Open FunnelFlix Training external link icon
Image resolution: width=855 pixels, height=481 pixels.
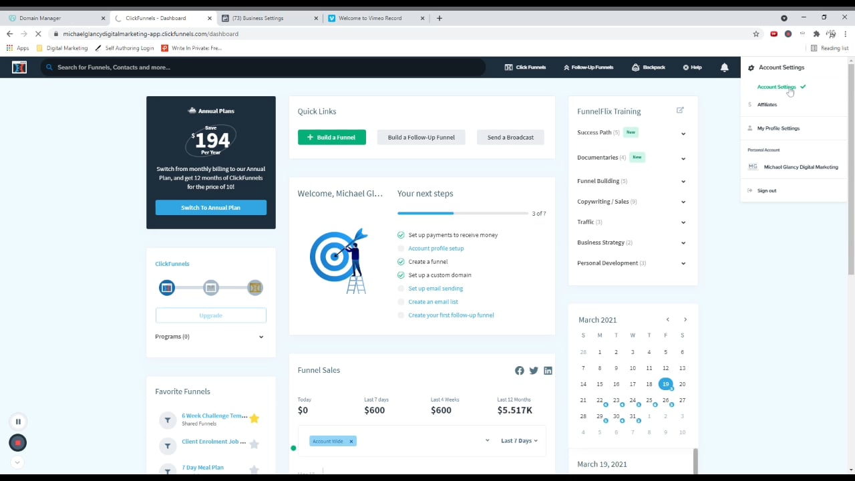(680, 110)
